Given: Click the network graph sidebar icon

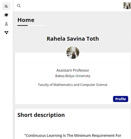Looking at the screenshot, I should point(6,33).
